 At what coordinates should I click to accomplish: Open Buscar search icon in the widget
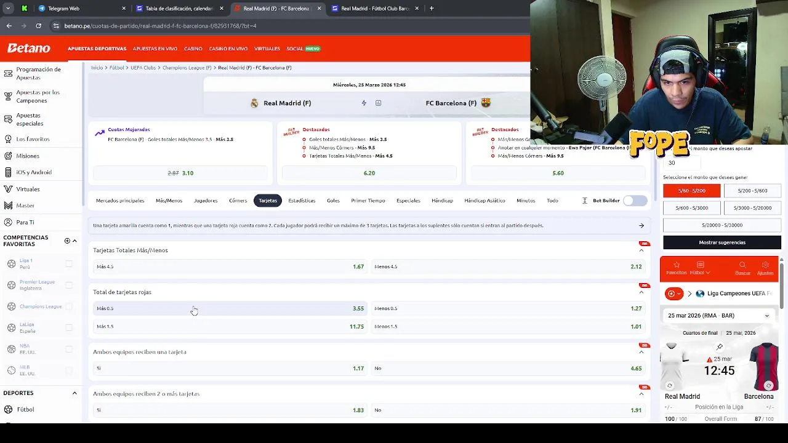(x=742, y=265)
